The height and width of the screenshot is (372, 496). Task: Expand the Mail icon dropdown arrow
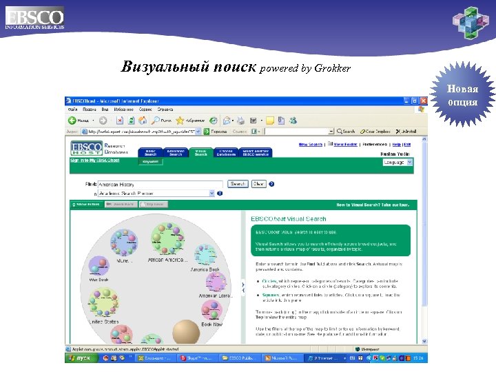[x=233, y=121]
